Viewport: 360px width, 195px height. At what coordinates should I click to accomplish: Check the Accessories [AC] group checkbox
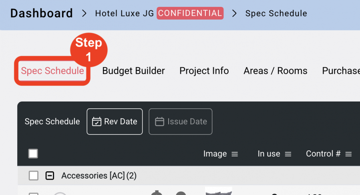(34, 176)
